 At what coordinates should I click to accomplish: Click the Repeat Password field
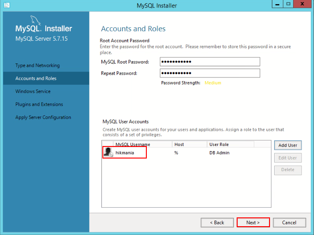(210, 73)
